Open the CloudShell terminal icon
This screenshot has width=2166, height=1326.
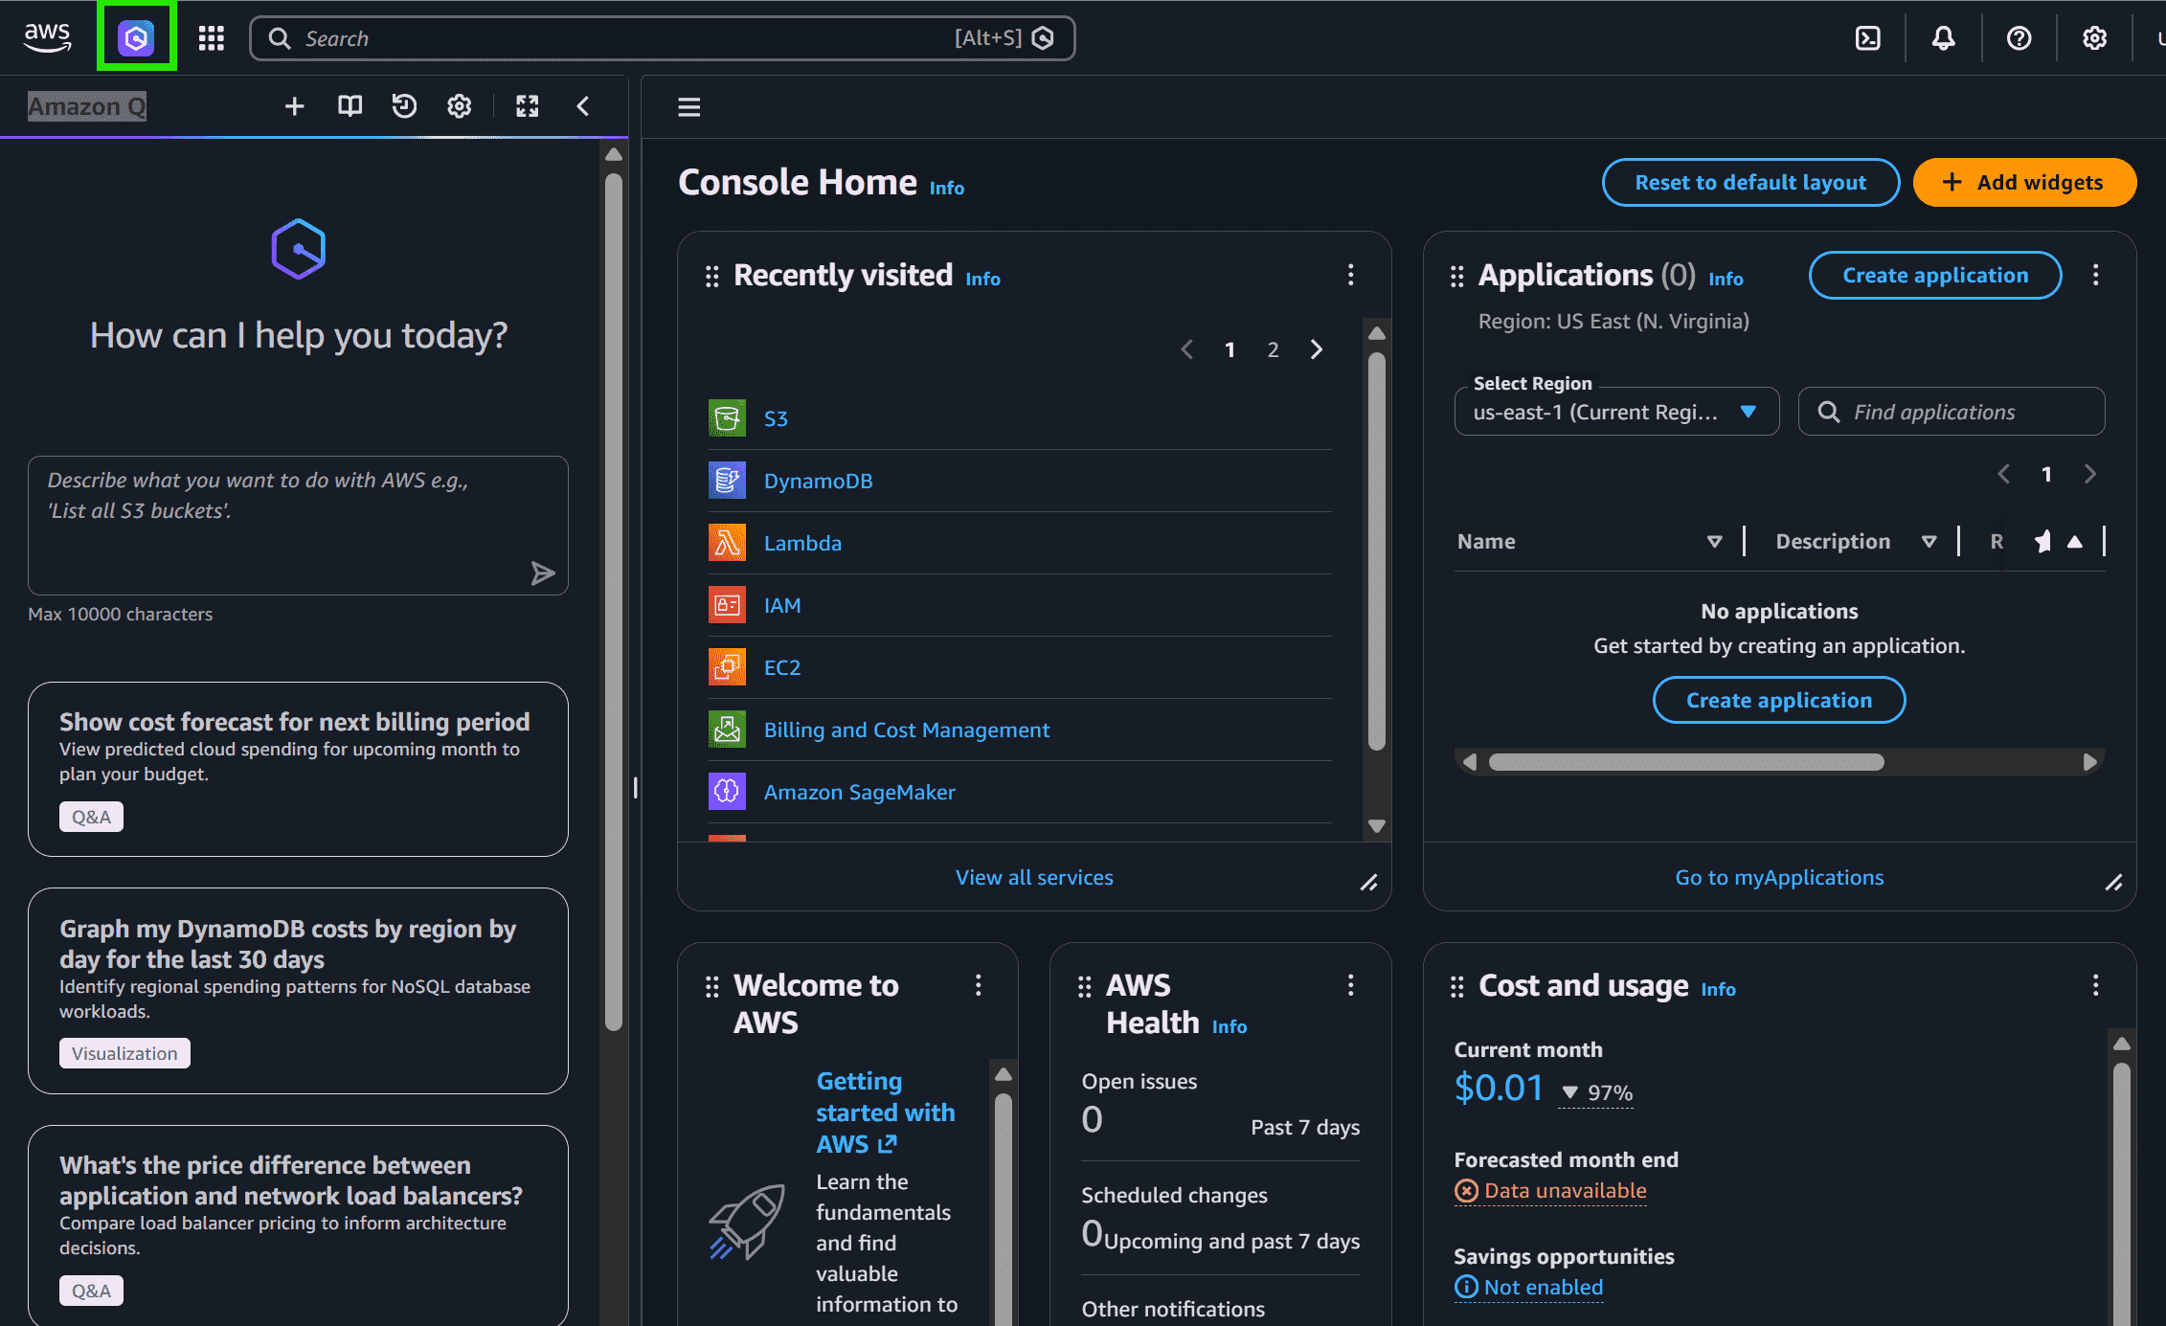(x=1867, y=37)
